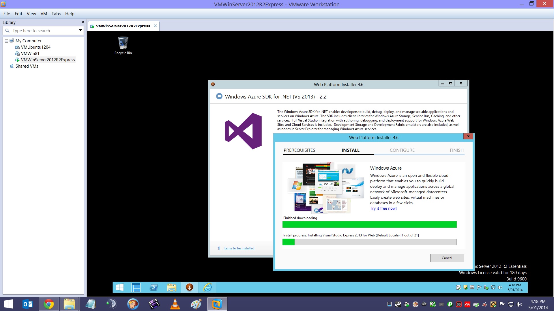Click the back arrow beside Windows Azure SDK title

(x=219, y=96)
